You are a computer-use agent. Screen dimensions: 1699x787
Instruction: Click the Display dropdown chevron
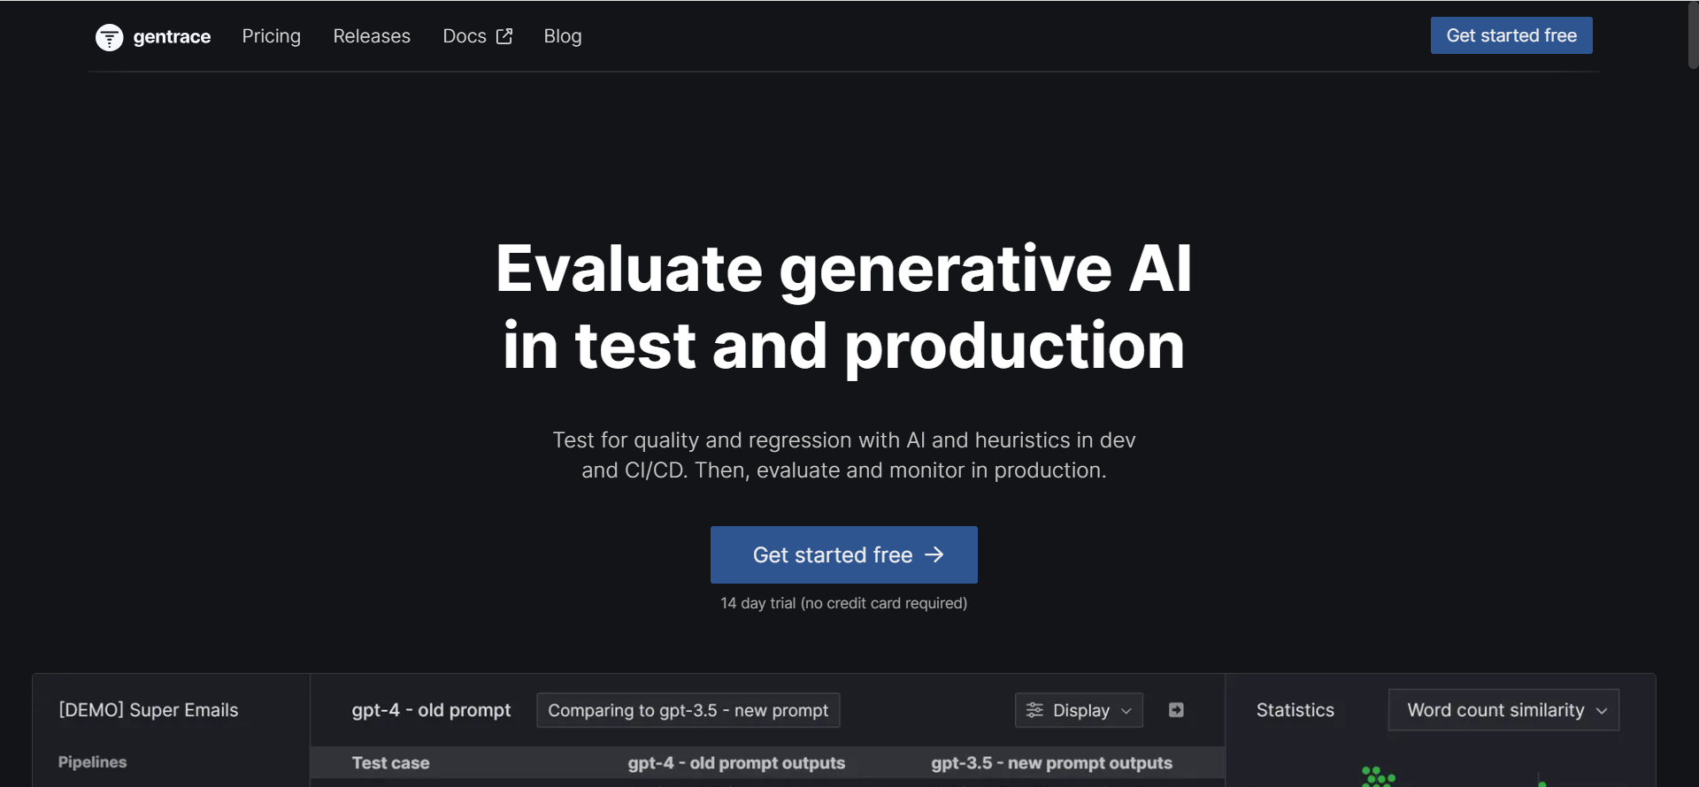1126,711
